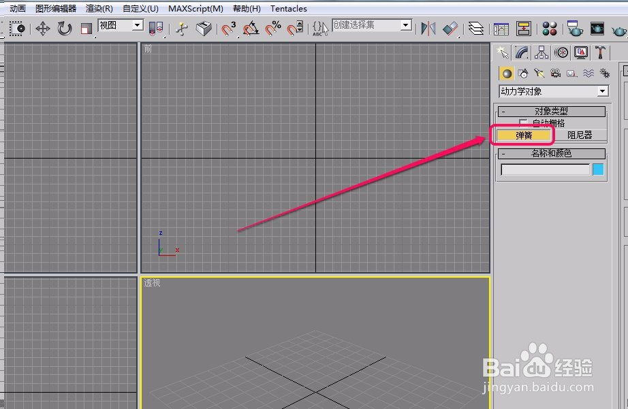Viewport: 628px width, 409px height.
Task: Select the Move tool in toolbar
Action: pyautogui.click(x=42, y=29)
